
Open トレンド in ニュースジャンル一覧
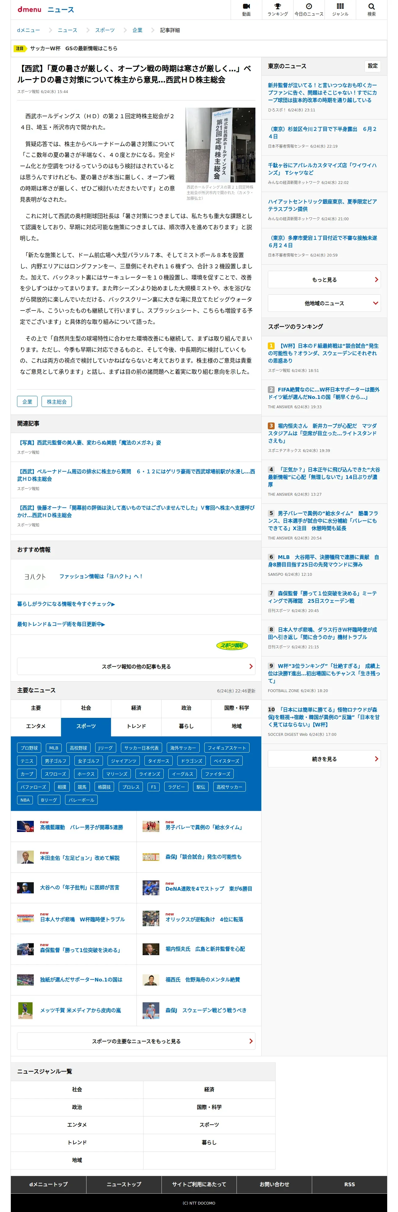pyautogui.click(x=77, y=1143)
